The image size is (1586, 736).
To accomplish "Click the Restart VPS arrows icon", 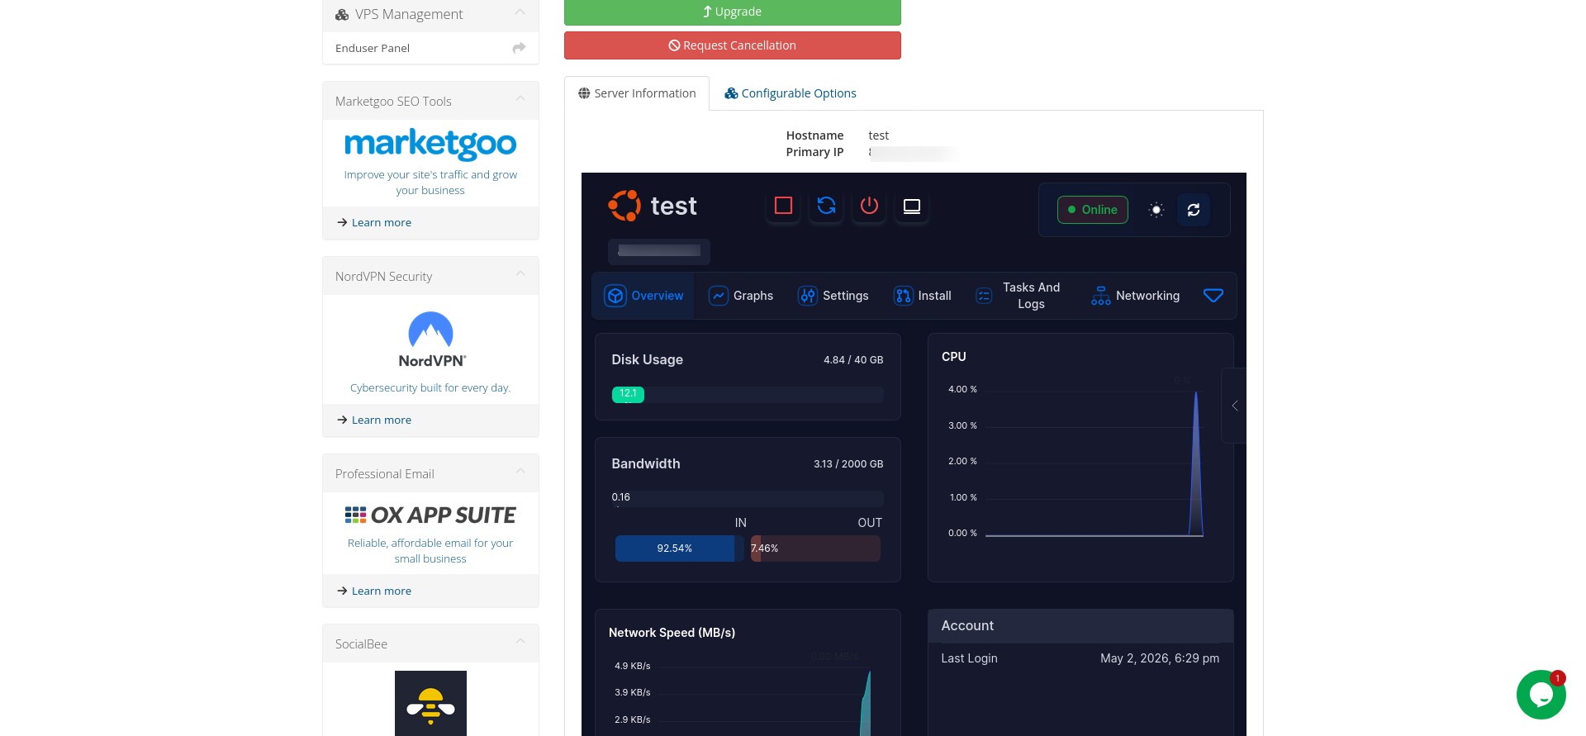I will click(826, 206).
